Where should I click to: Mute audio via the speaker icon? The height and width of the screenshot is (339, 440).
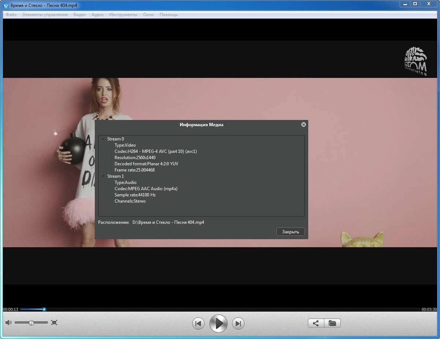(x=8, y=323)
